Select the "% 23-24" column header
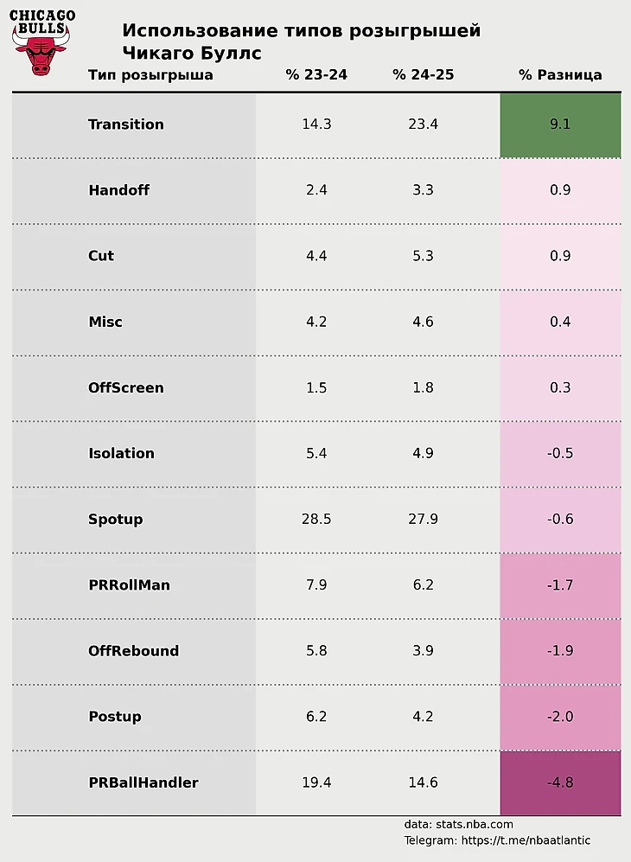The width and height of the screenshot is (631, 862). click(316, 75)
